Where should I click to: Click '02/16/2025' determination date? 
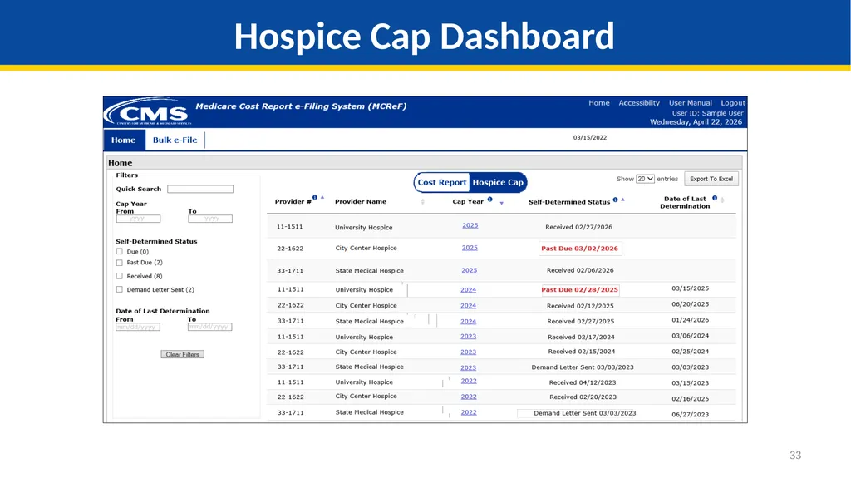[691, 399]
